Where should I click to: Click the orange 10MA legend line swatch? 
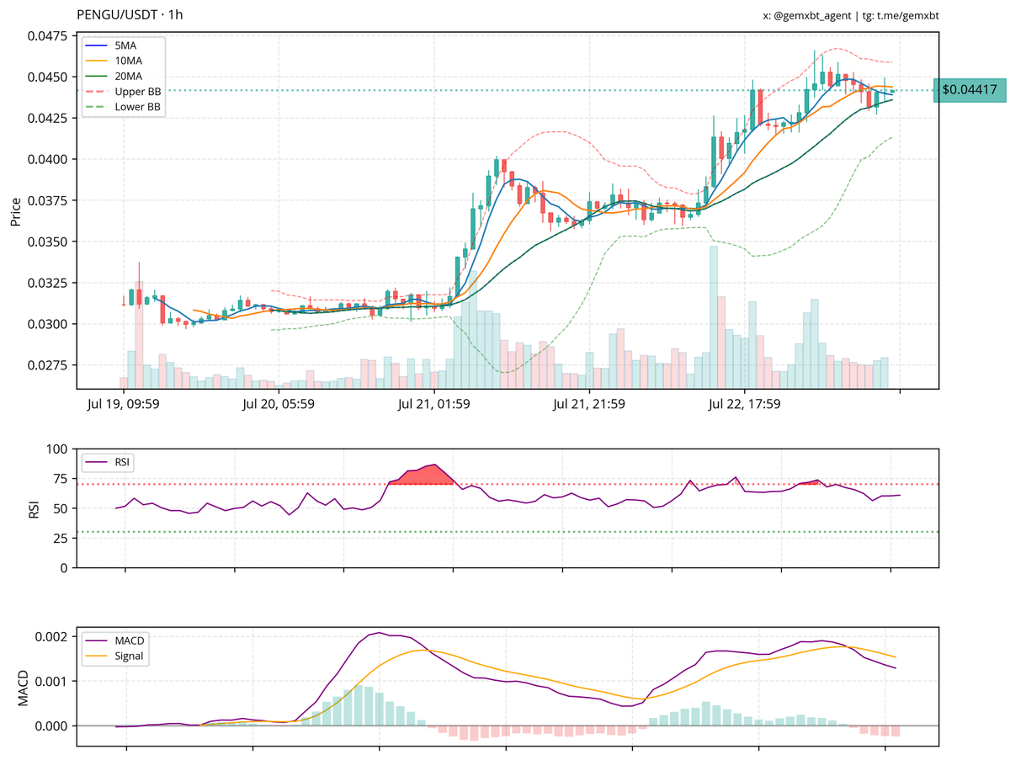[x=98, y=60]
